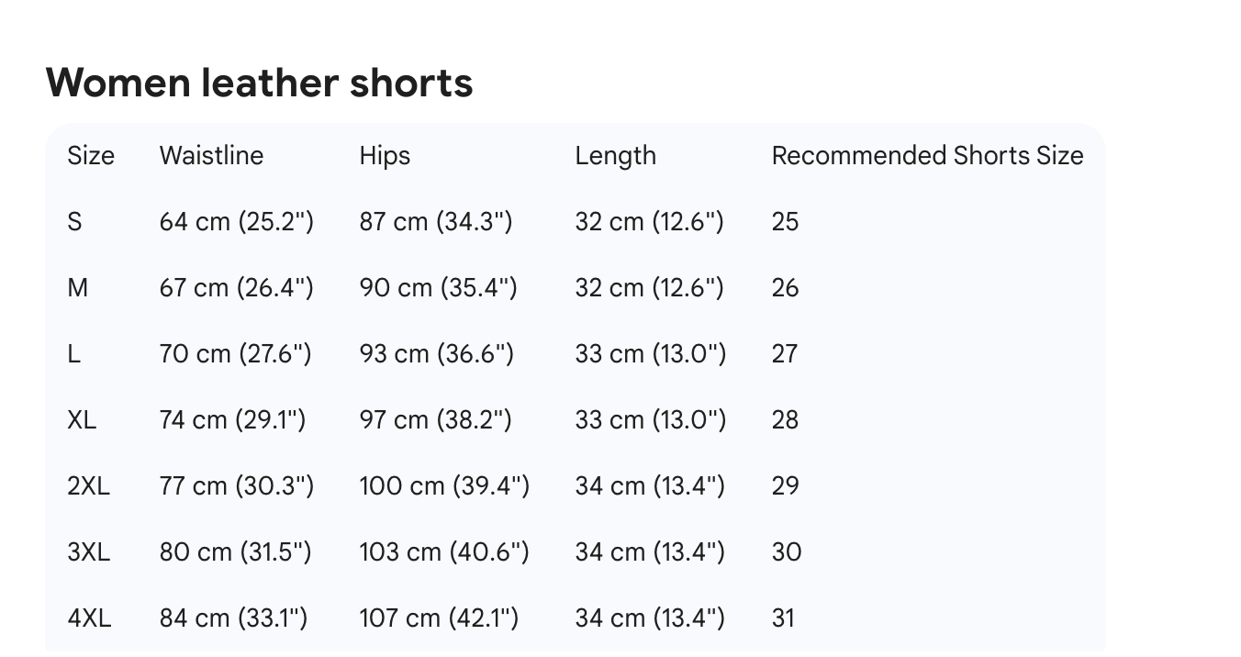Select waistline value 70 cm (27.6")

[x=235, y=354]
